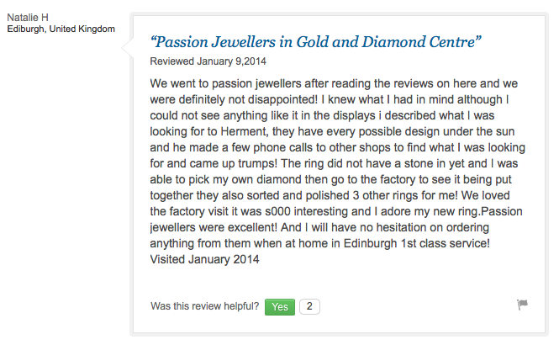Open the review title "Passion Jewellers in Gold and Diamond Centre"
The width and height of the screenshot is (559, 345).
tap(315, 40)
